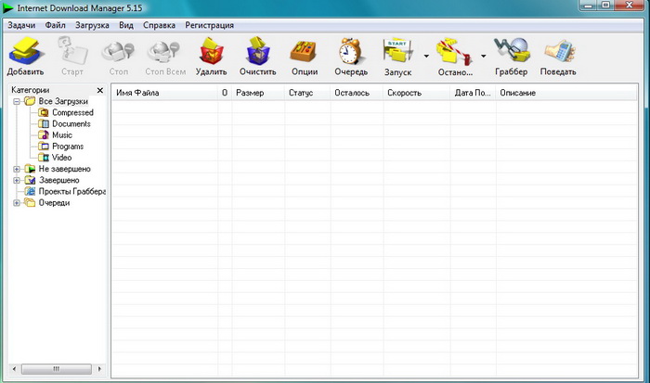Expand the Очереди tree node
Image resolution: width=650 pixels, height=383 pixels.
click(x=17, y=203)
